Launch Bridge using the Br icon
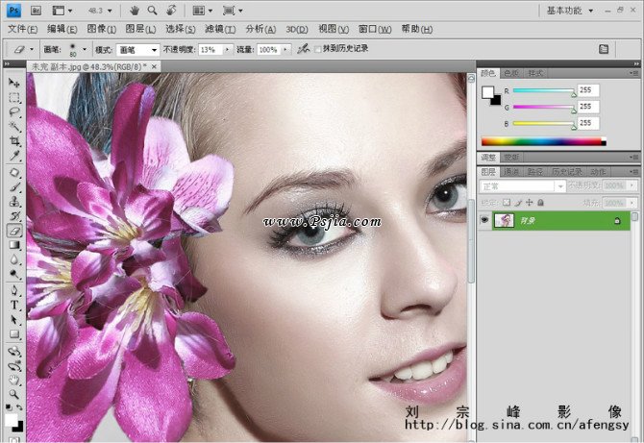 [36, 11]
